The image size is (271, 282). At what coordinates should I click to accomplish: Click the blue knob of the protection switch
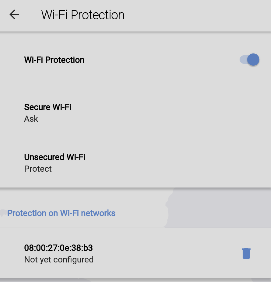(x=253, y=60)
